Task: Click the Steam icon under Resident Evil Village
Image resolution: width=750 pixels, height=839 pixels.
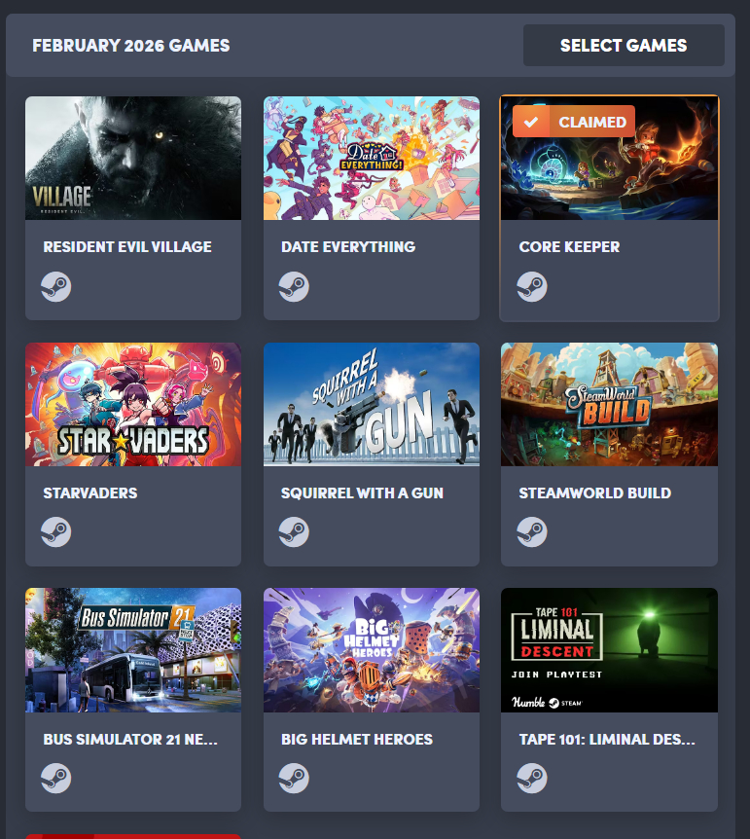Action: (56, 287)
